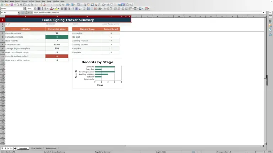Click the background highlight color swatch
273x153 pixels.
(x=56, y=8)
